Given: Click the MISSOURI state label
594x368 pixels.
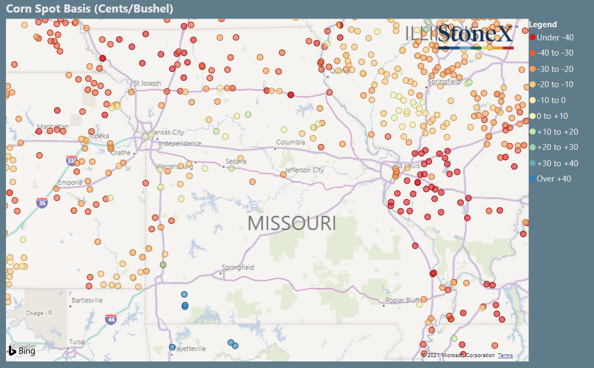Looking at the screenshot, I should (x=292, y=223).
